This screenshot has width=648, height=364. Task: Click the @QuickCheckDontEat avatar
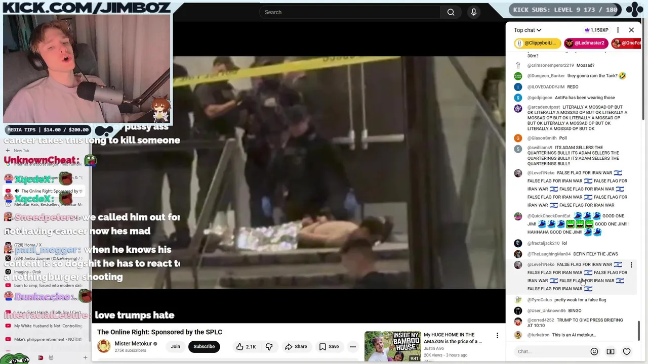coord(518,216)
